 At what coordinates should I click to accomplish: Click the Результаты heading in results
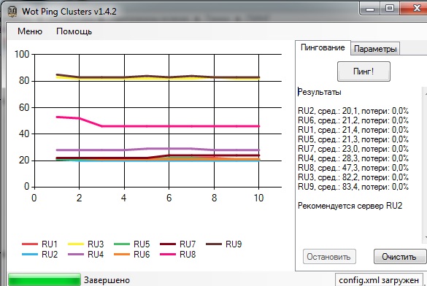pos(320,92)
